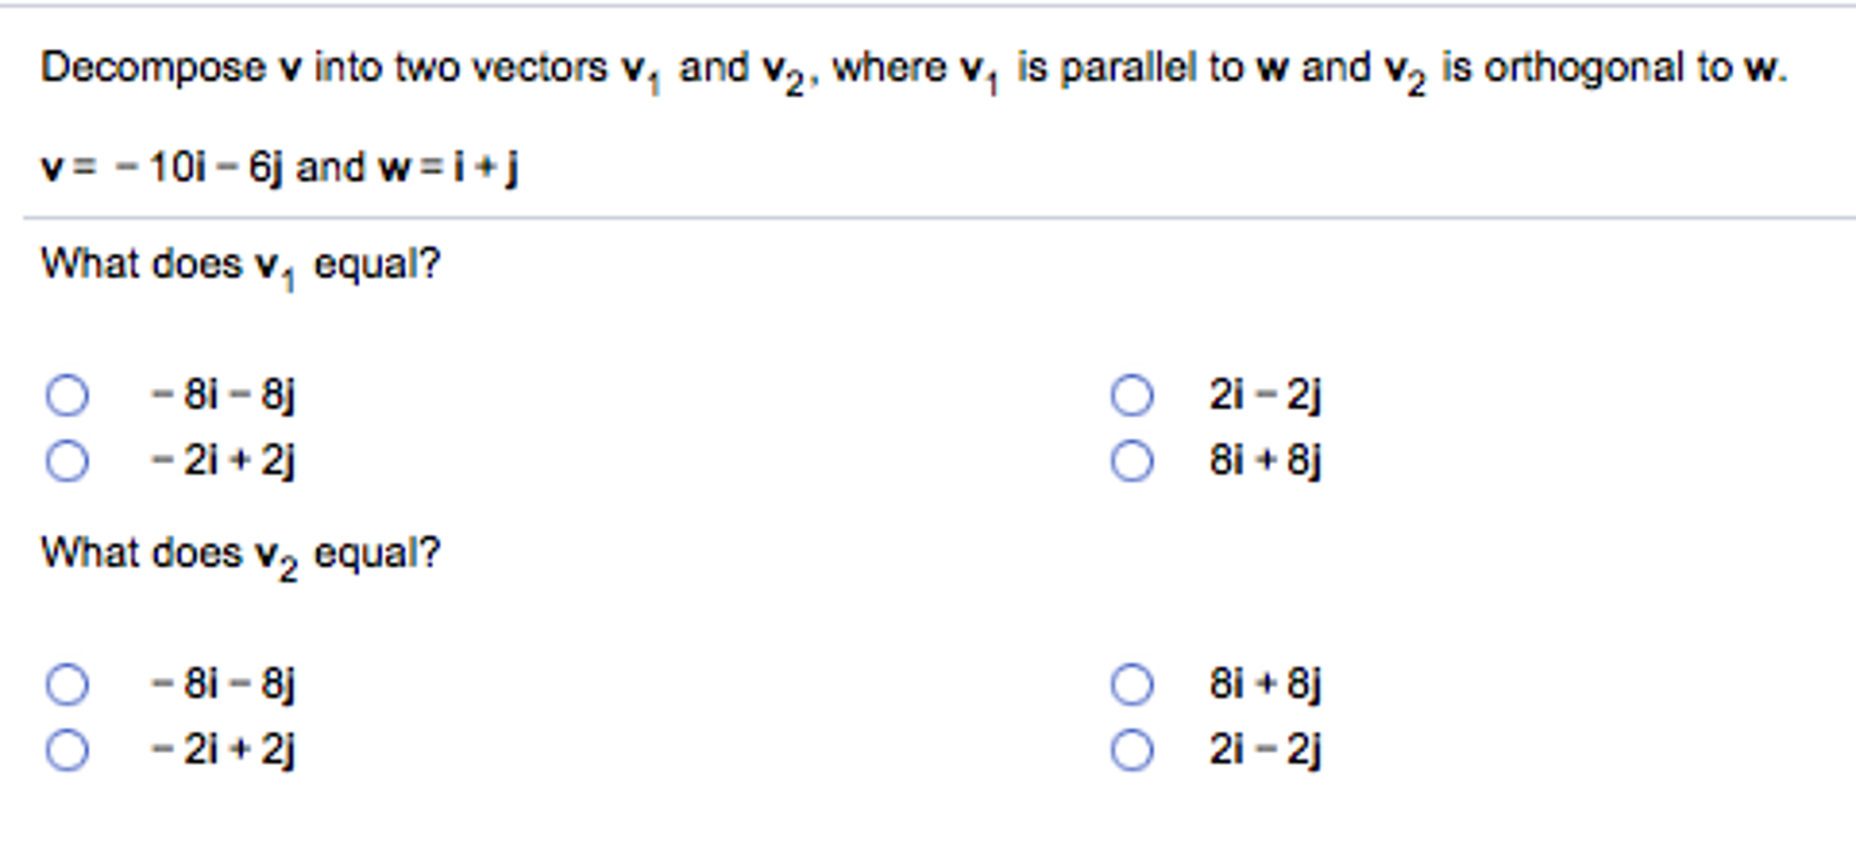This screenshot has width=1856, height=856.
Task: Select the −8i − 8j radio button for v2
Action: coord(67,684)
